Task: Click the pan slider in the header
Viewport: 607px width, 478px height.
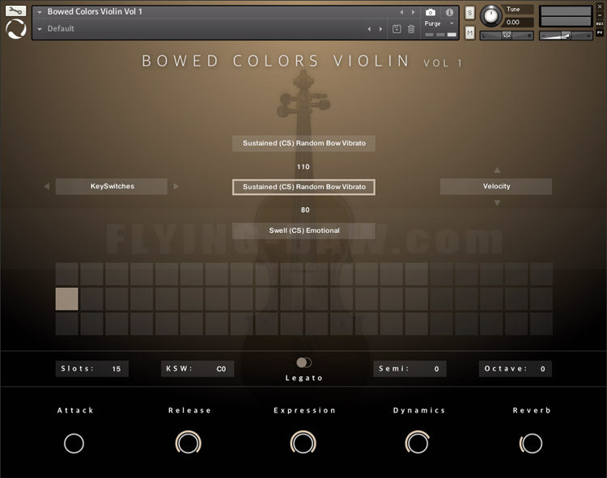Action: [x=507, y=36]
